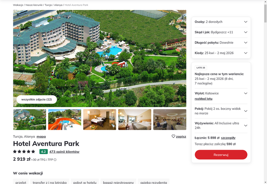Image resolution: width=267 pixels, height=184 pixels.
Task: Expand the Długość pobytu option
Action: (x=221, y=43)
